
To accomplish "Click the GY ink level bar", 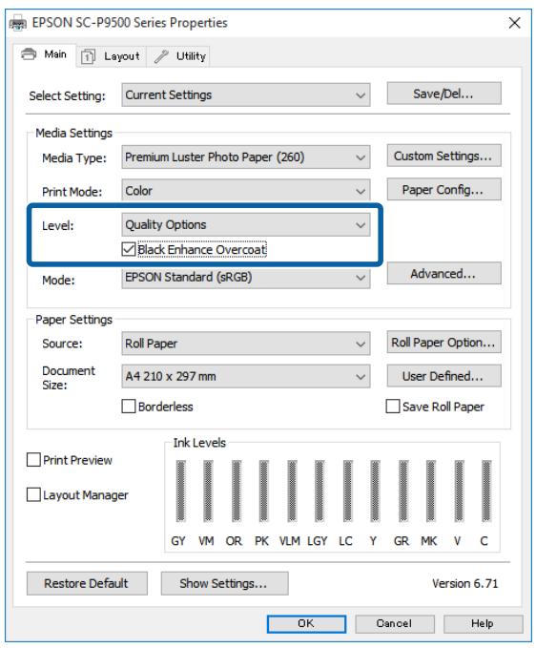I will point(180,491).
